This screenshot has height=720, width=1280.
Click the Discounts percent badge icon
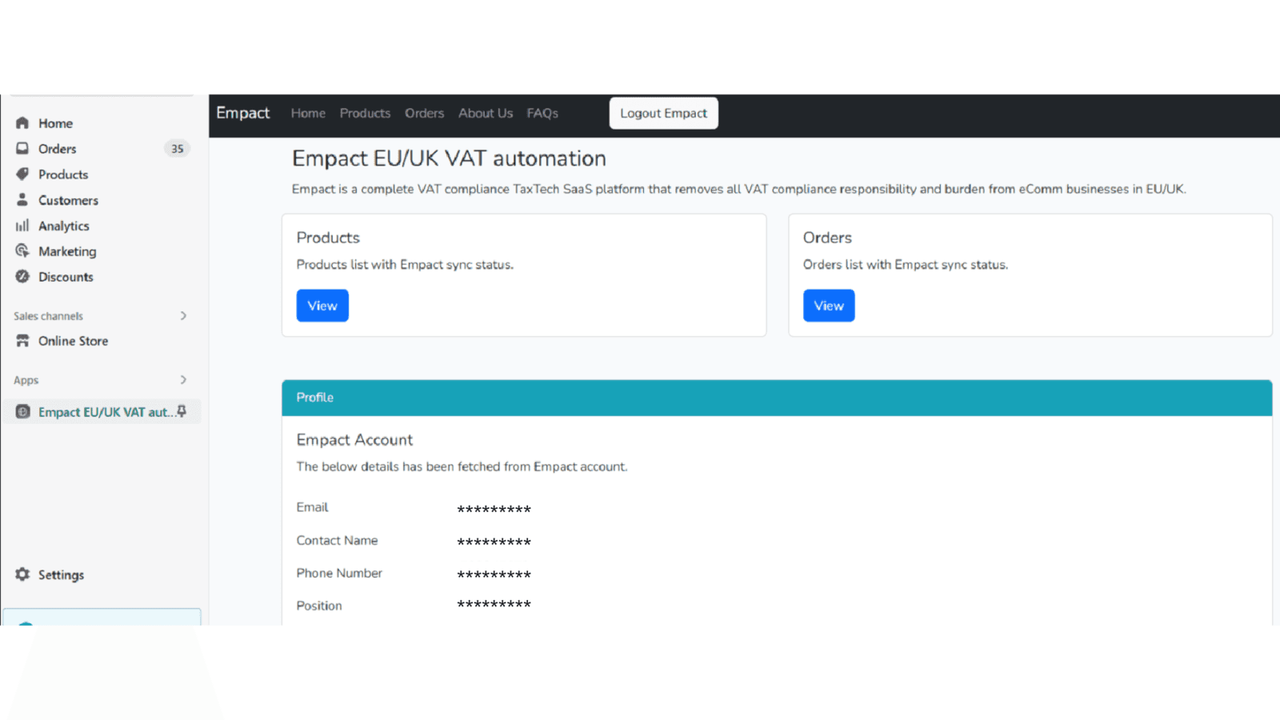pos(22,277)
